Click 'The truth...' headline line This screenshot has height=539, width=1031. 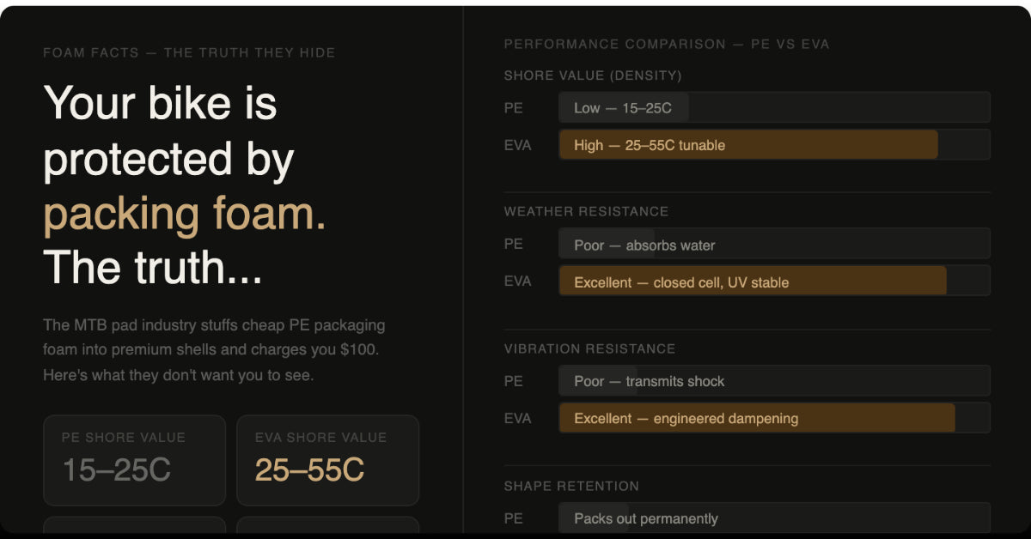point(153,268)
